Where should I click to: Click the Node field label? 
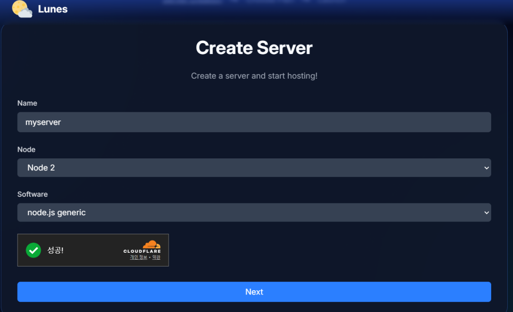point(26,149)
